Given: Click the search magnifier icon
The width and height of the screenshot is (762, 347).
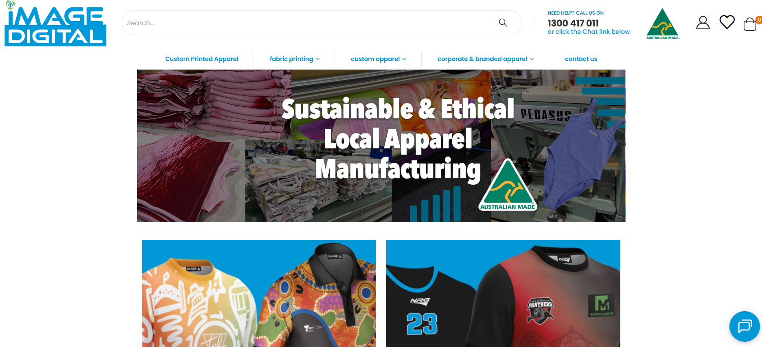Looking at the screenshot, I should click(503, 23).
